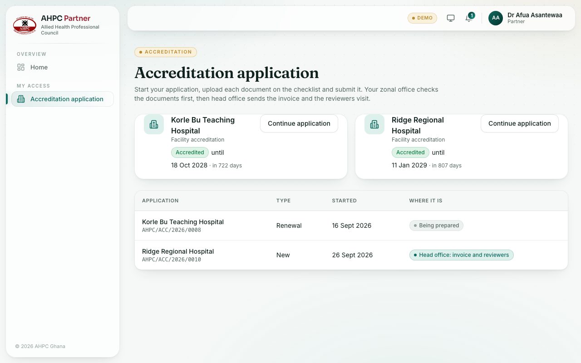Continue the Korle Bu Teaching Hospital application
The width and height of the screenshot is (581, 363).
point(299,123)
